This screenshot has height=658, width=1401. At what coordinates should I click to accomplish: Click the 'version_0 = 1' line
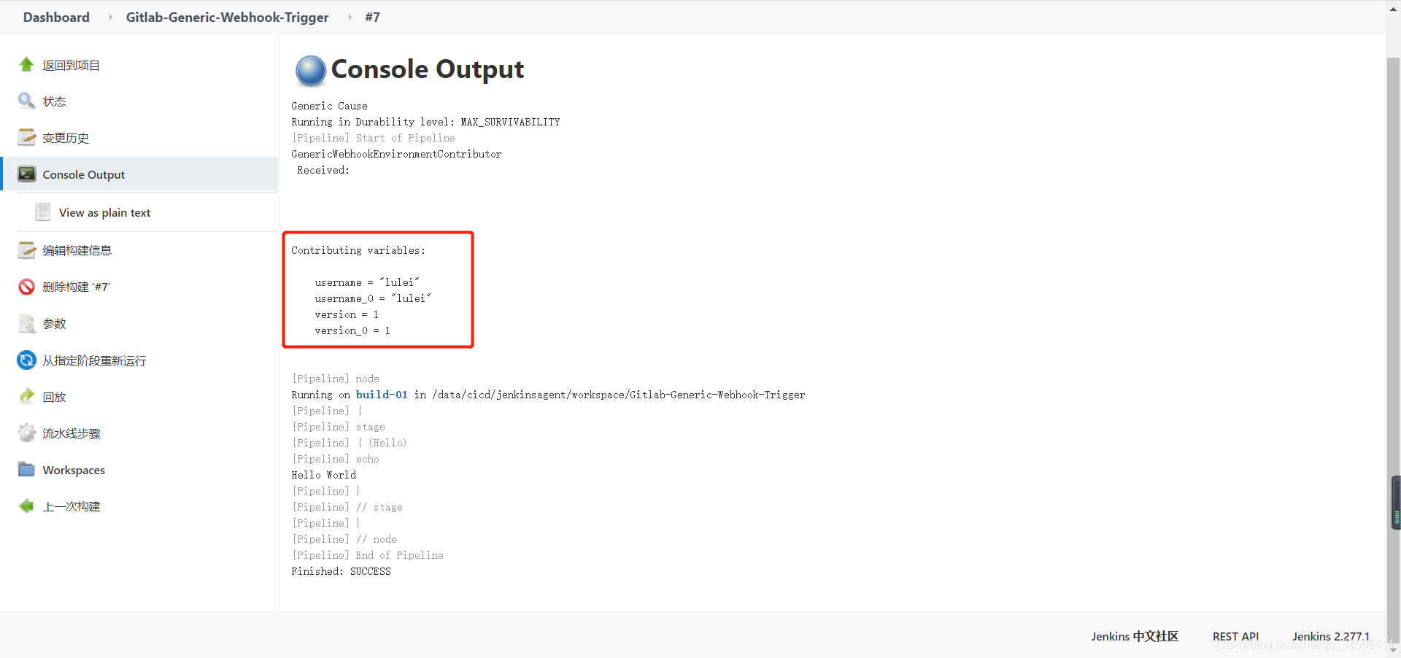click(x=352, y=330)
